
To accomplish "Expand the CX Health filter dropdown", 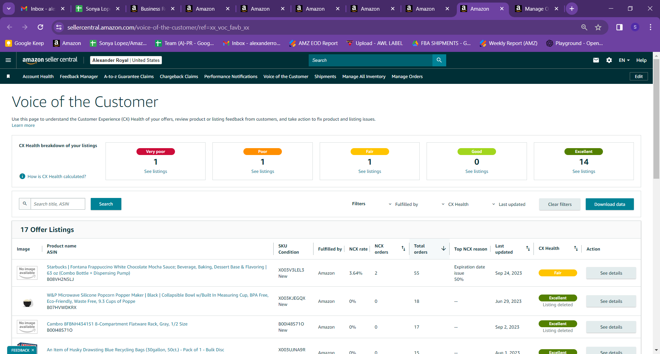I will point(455,204).
